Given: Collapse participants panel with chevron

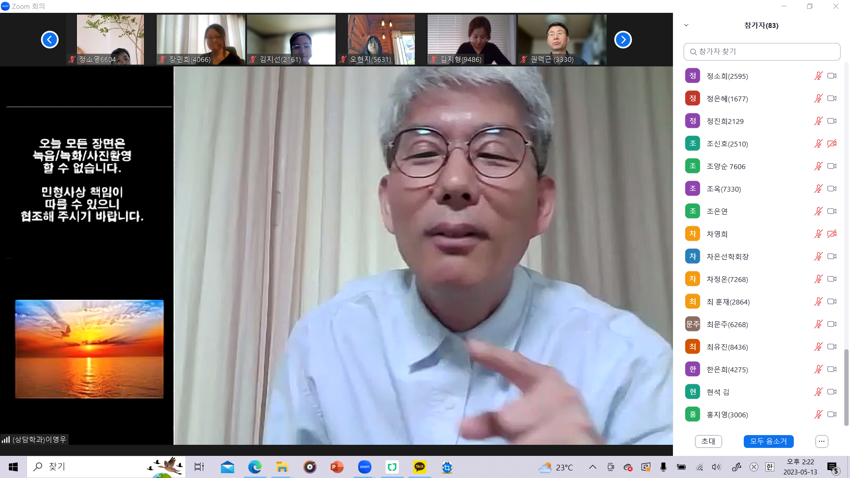Looking at the screenshot, I should click(686, 25).
